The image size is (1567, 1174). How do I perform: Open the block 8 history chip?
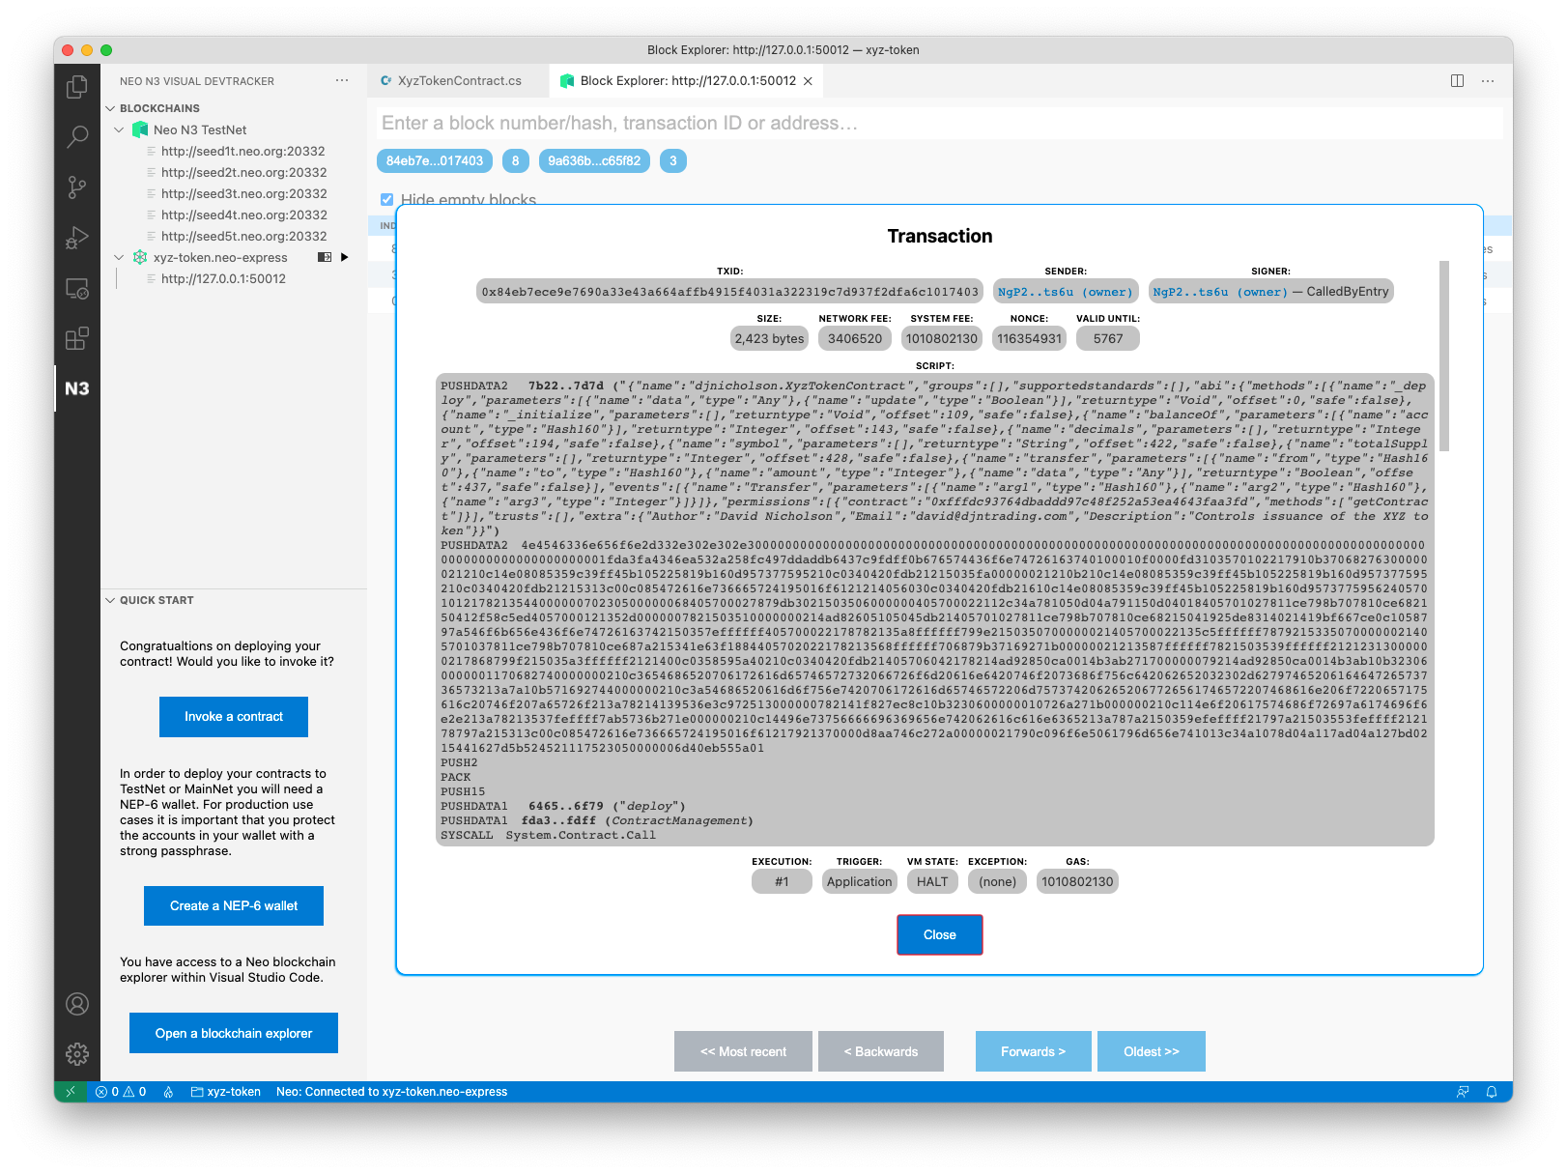click(x=515, y=161)
